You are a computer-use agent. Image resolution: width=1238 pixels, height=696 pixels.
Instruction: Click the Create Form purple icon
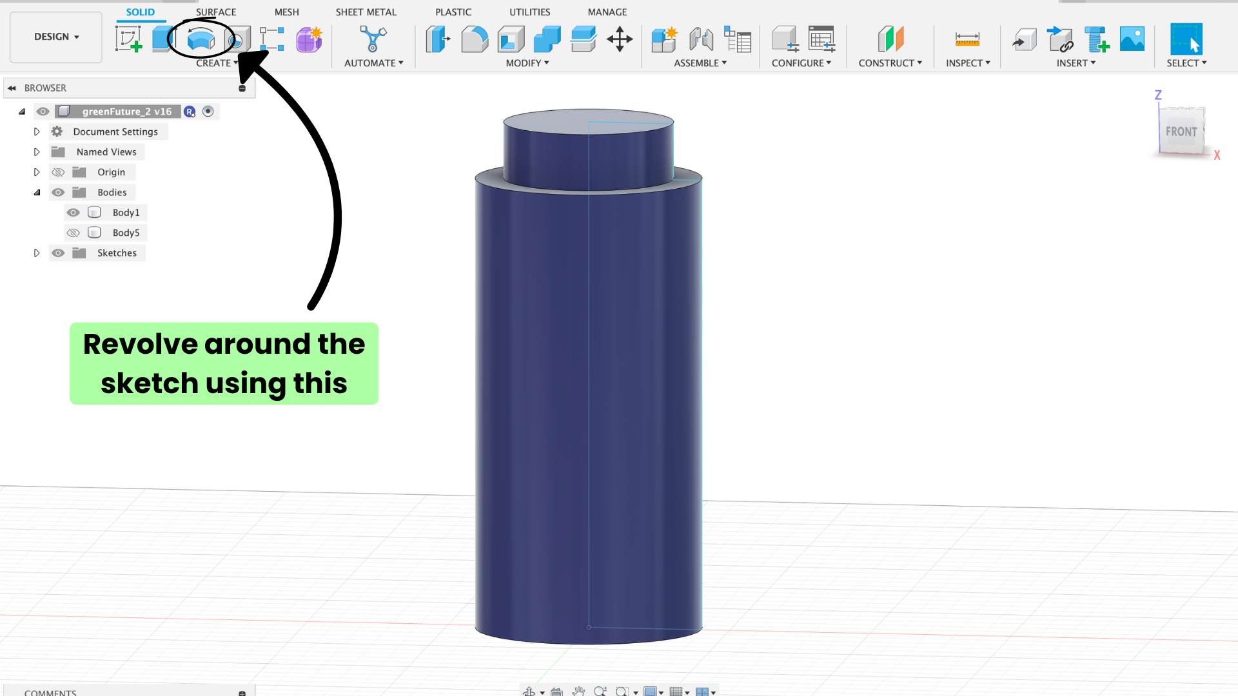(x=309, y=39)
